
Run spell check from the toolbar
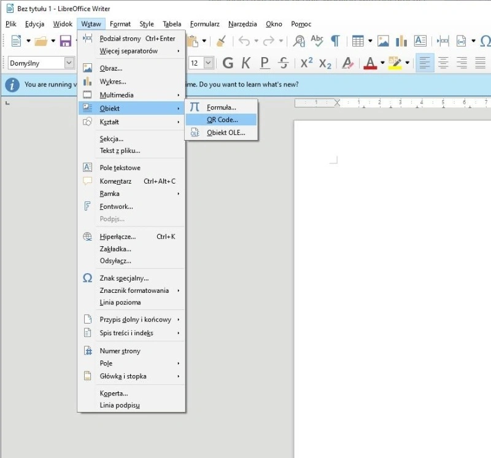[316, 42]
